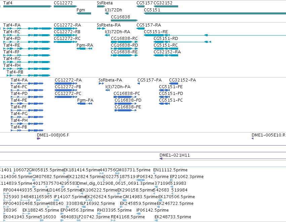Select transcript CG12272-RB
This screenshot has height=222, width=286.
66,35
